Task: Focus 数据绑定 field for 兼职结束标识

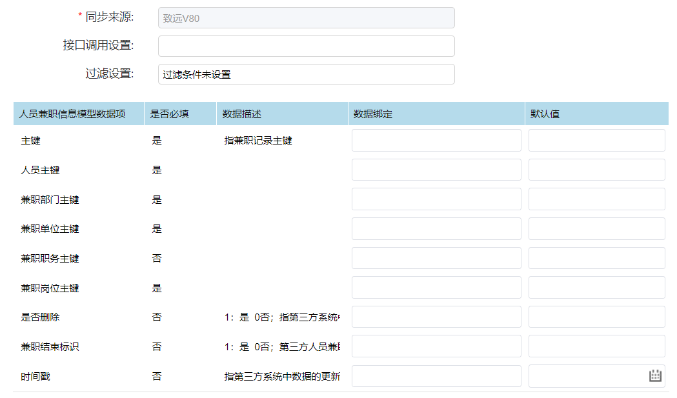Action: 436,346
